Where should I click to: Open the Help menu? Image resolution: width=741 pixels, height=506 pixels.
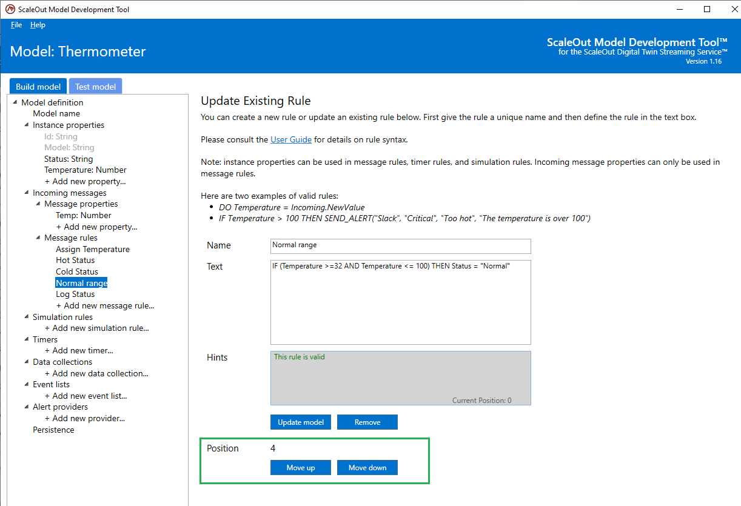(x=38, y=25)
